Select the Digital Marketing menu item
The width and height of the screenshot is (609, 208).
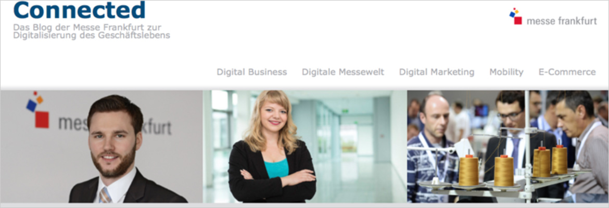click(x=437, y=72)
